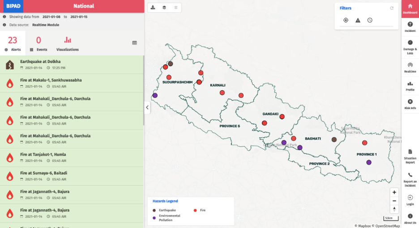
Task: Click the end date 2021-01-15
Action: click(79, 17)
